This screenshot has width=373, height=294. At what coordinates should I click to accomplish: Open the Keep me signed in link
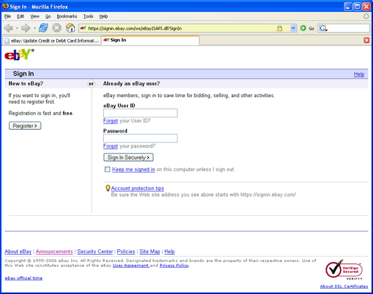[134, 169]
